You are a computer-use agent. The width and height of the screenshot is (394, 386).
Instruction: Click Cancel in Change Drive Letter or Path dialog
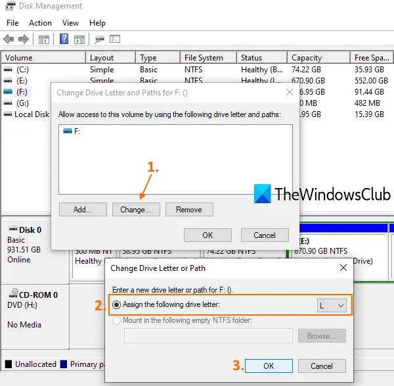(x=322, y=366)
